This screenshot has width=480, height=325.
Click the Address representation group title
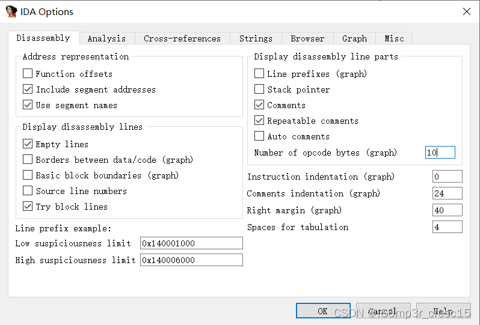coord(76,56)
